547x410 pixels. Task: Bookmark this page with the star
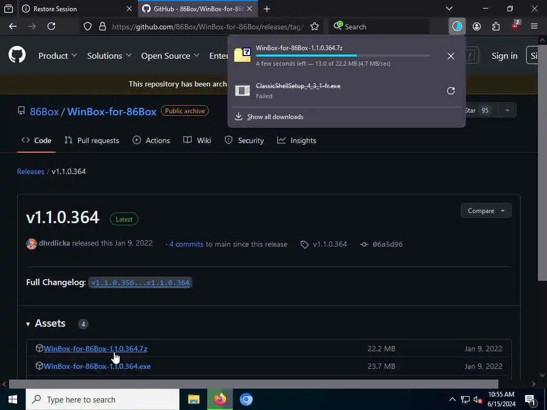coord(315,27)
